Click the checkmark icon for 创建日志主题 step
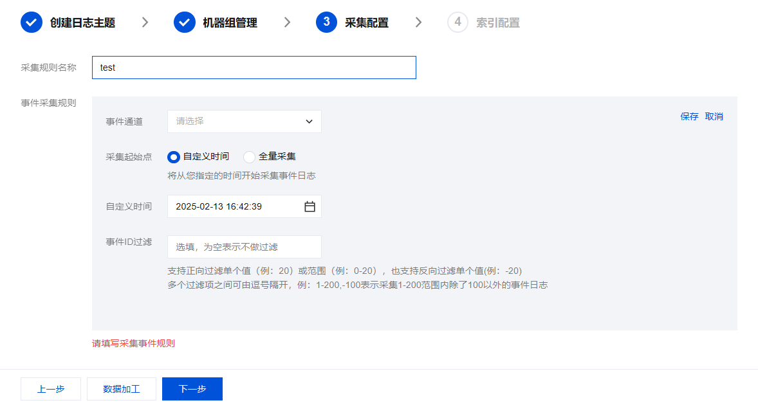The width and height of the screenshot is (758, 405). [32, 22]
